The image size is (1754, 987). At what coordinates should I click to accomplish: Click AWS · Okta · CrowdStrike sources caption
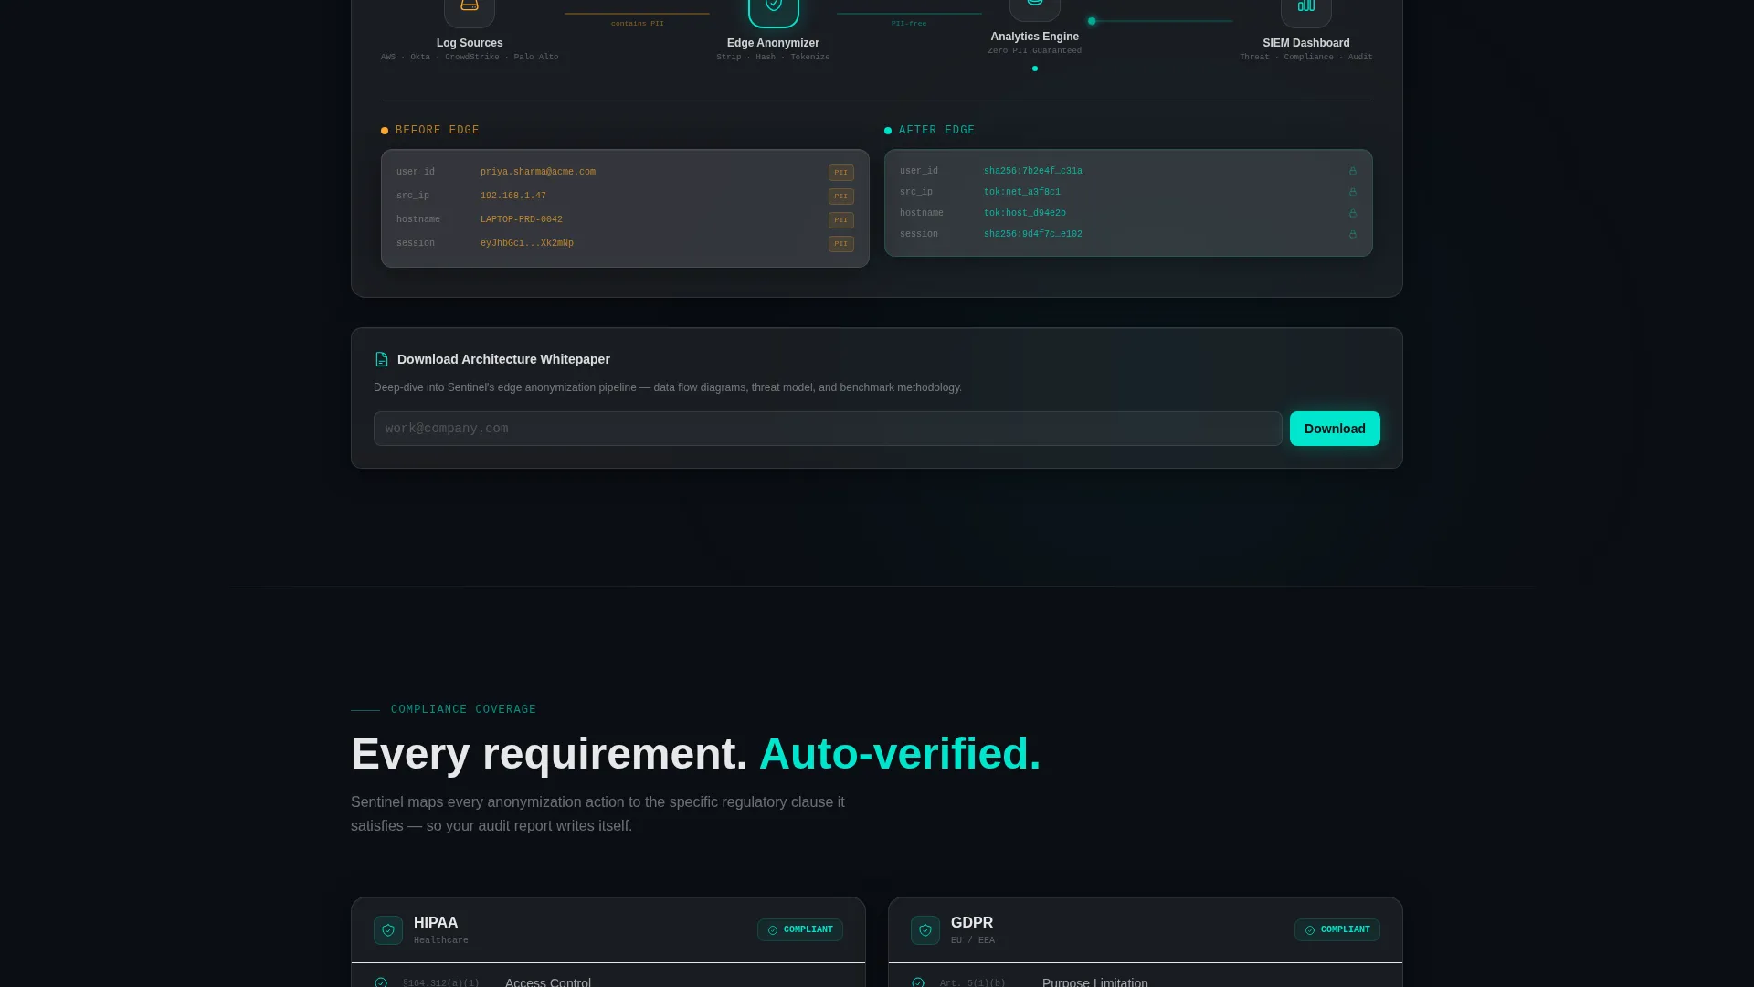coord(470,58)
